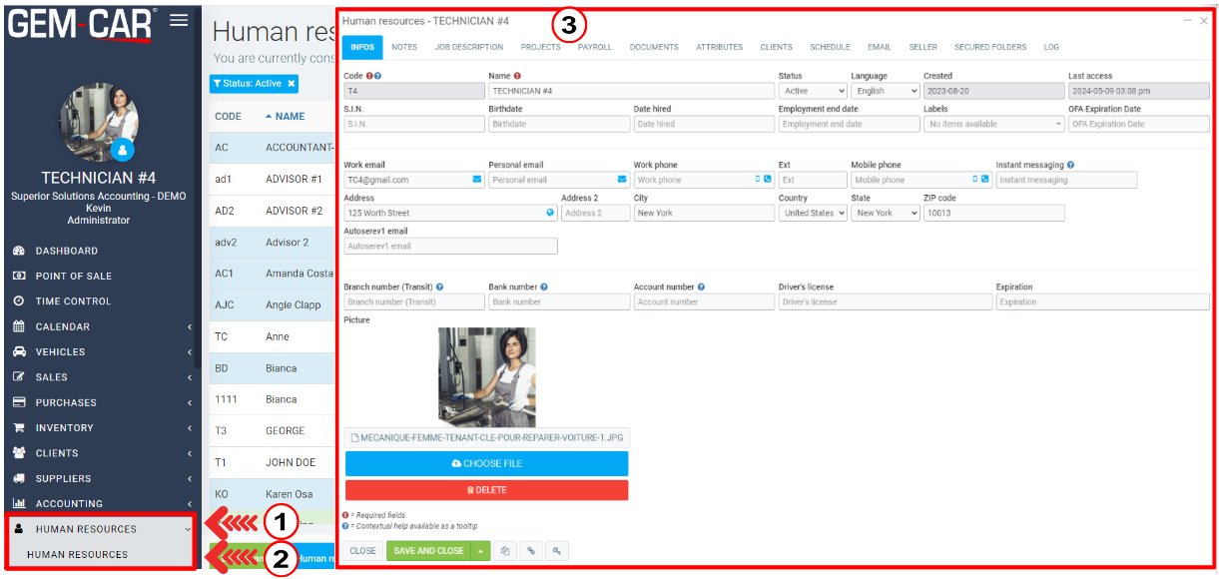Image resolution: width=1219 pixels, height=579 pixels.
Task: Click the link icon button at the bottom
Action: (531, 550)
